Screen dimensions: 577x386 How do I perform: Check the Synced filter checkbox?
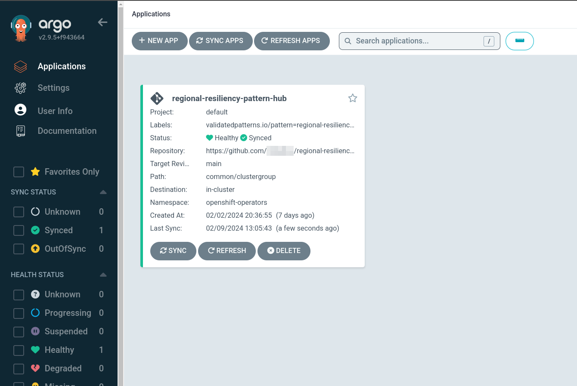point(19,231)
